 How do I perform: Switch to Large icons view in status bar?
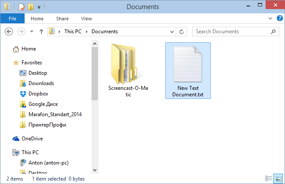[278, 178]
